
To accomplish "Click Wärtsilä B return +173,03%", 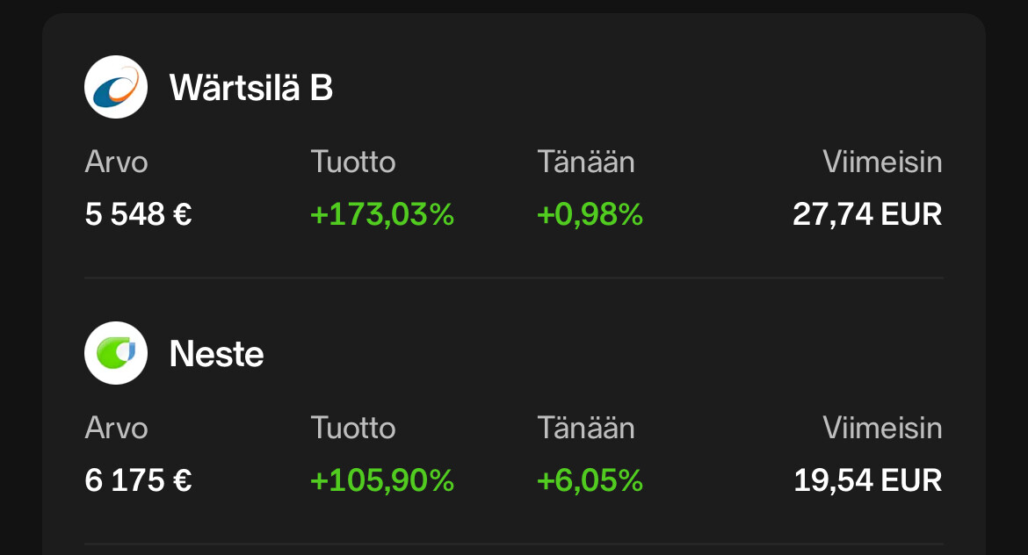I will (x=382, y=214).
